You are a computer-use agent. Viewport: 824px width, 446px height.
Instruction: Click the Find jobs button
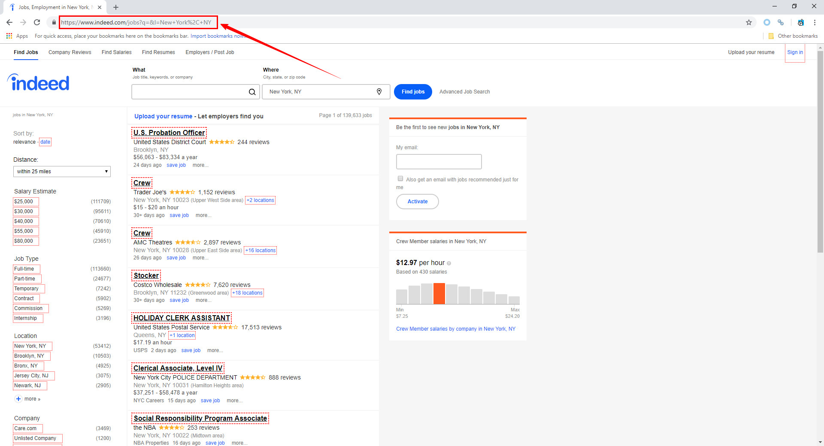(413, 92)
